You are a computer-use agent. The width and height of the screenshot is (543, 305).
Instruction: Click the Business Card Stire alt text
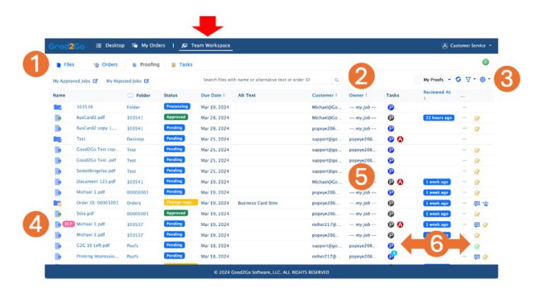(257, 203)
